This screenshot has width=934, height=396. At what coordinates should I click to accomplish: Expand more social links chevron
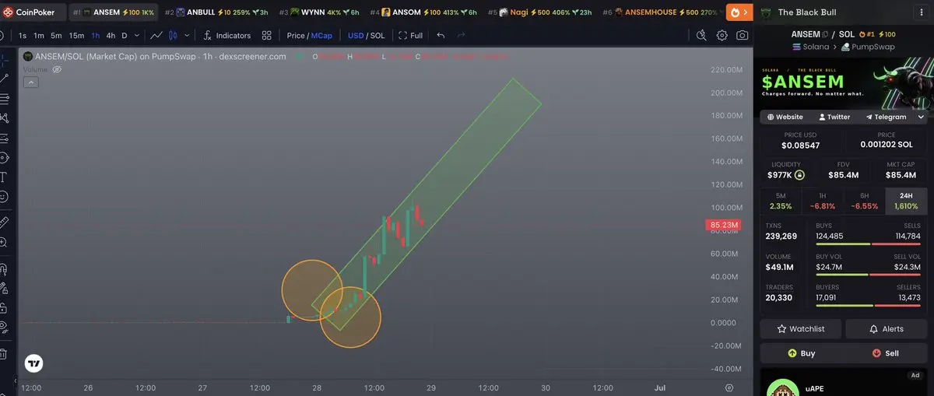[921, 117]
